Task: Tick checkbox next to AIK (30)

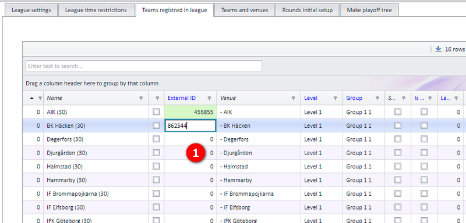Action: point(156,111)
